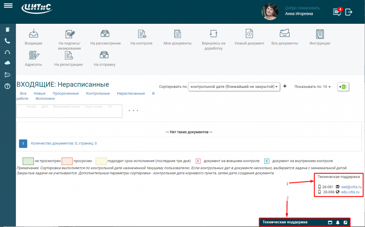Screen dimensions: 365x227
Task: Open the phone icon in sidebar
Action: (8, 41)
